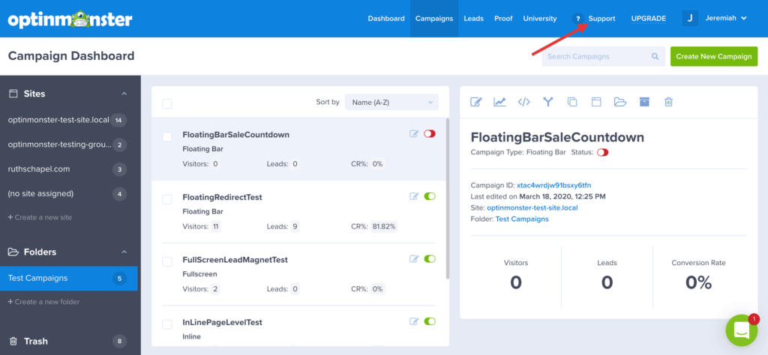This screenshot has height=355, width=768.
Task: Click the split test fork icon
Action: pyautogui.click(x=548, y=102)
